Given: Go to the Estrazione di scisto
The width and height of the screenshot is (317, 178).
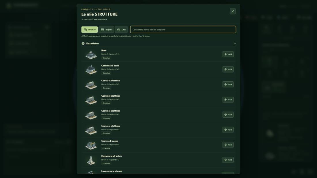Looking at the screenshot, I should [228, 160].
